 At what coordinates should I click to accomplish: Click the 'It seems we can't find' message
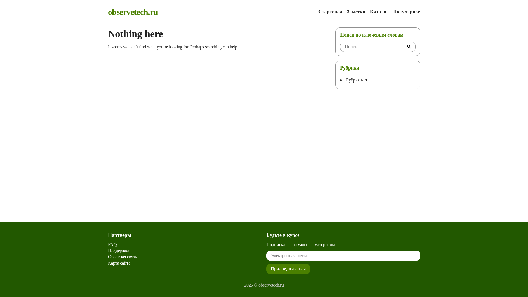[x=173, y=47]
